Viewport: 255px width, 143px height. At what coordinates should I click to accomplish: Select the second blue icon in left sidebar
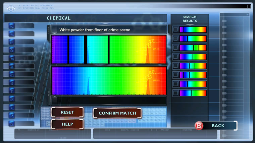coord(12,33)
